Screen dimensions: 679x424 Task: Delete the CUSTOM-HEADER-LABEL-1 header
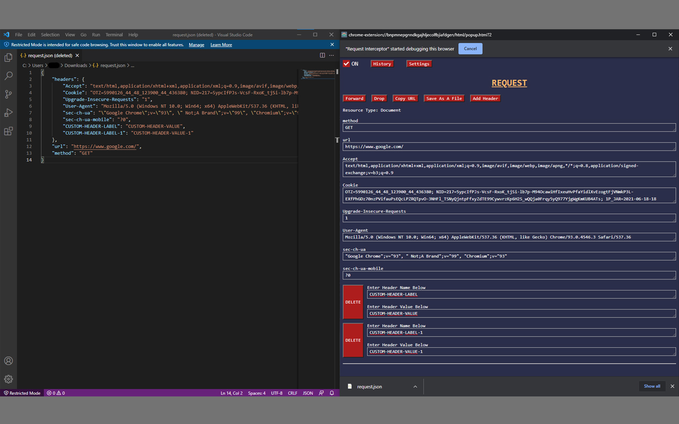(x=353, y=340)
